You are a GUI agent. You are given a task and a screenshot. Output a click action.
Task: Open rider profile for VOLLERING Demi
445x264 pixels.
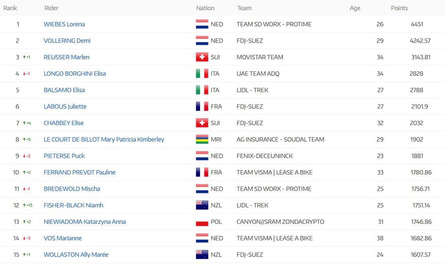67,41
